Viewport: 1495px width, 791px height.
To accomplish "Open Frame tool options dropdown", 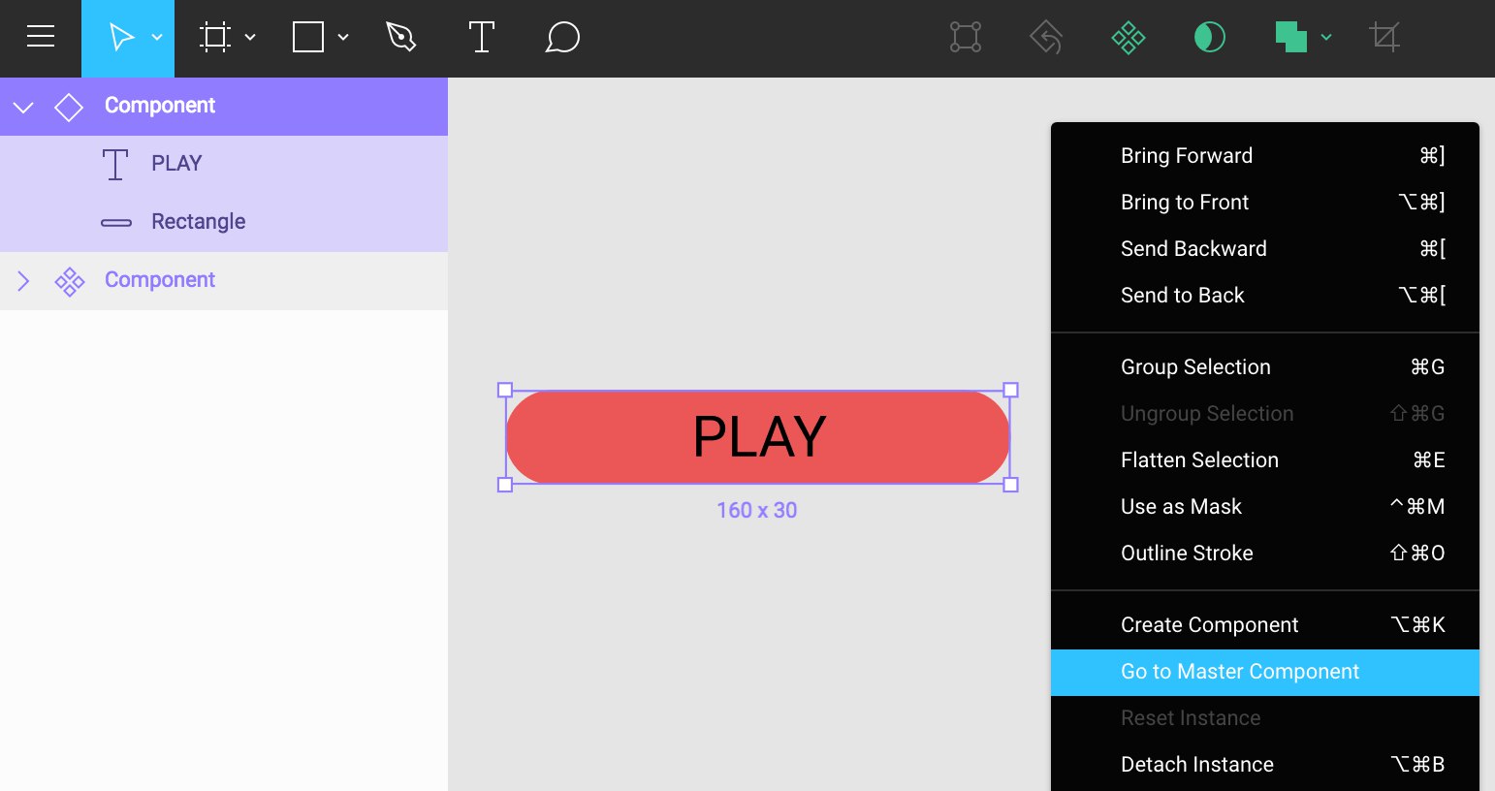I will click(x=250, y=38).
